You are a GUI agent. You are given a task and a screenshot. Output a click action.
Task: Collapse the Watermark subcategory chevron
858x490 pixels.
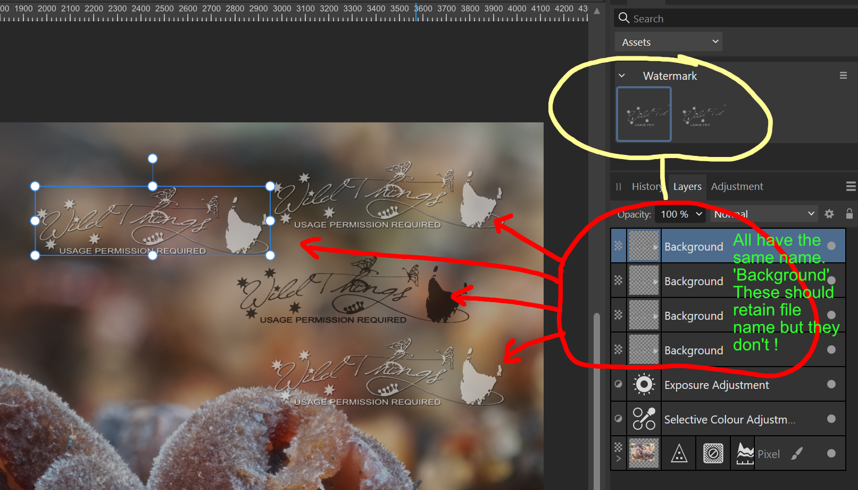(x=622, y=76)
